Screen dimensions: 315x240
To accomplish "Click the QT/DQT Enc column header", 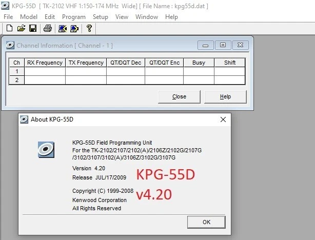I will [164, 63].
